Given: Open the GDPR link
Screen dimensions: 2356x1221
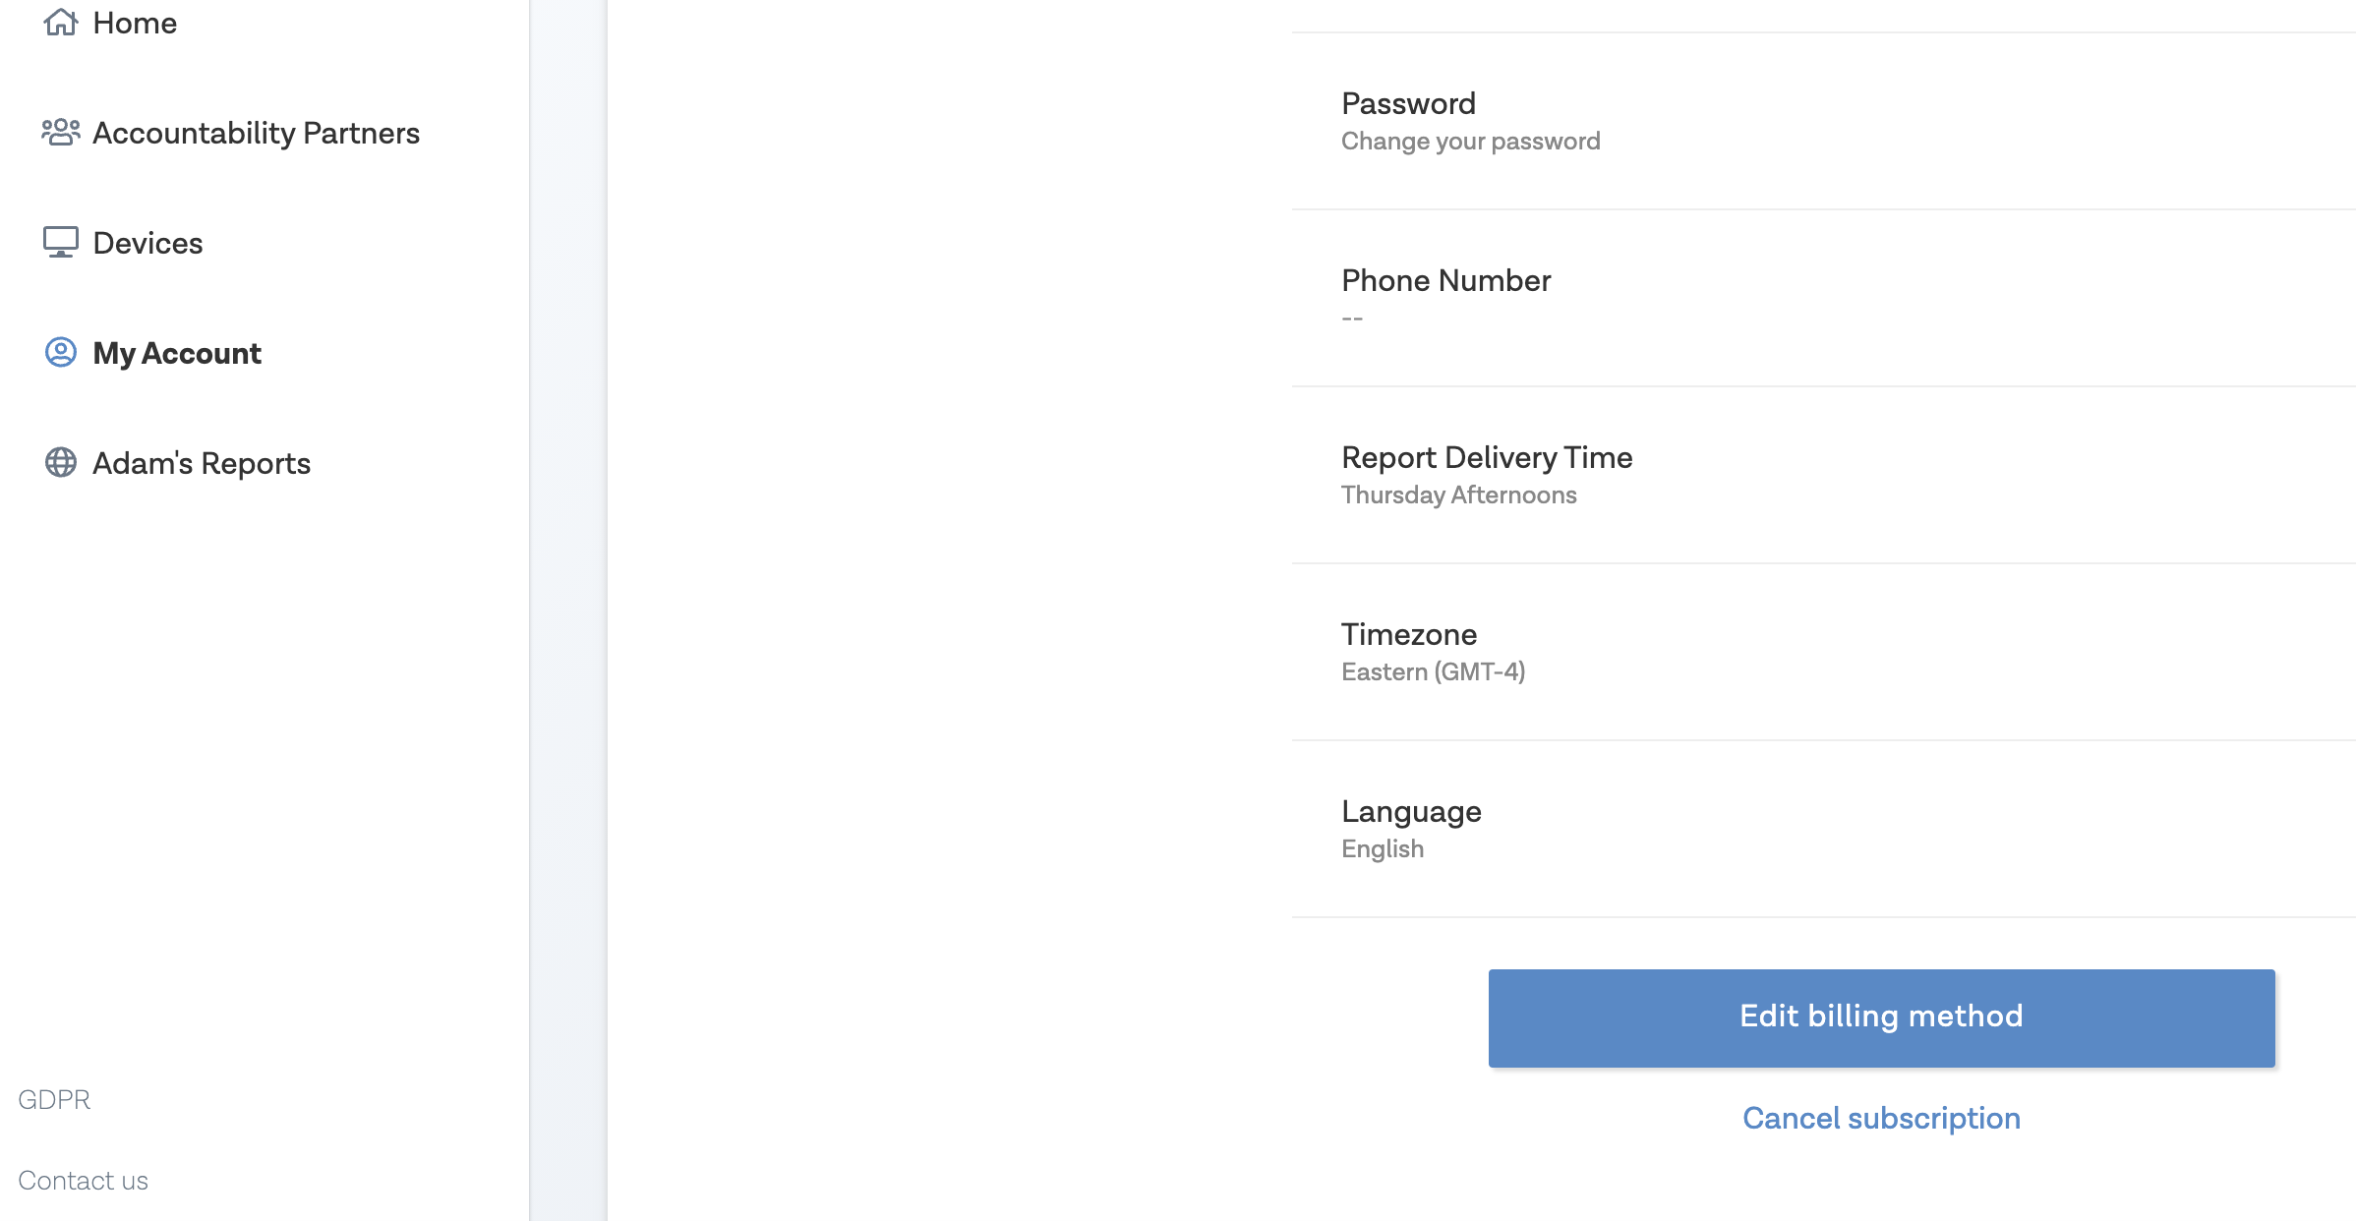Looking at the screenshot, I should (x=54, y=1099).
